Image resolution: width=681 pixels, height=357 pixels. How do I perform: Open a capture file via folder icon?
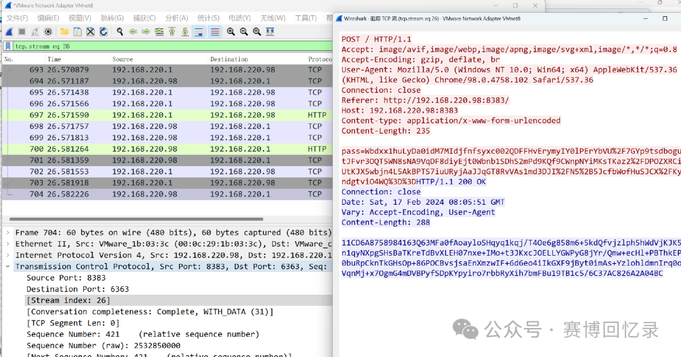pyautogui.click(x=64, y=31)
